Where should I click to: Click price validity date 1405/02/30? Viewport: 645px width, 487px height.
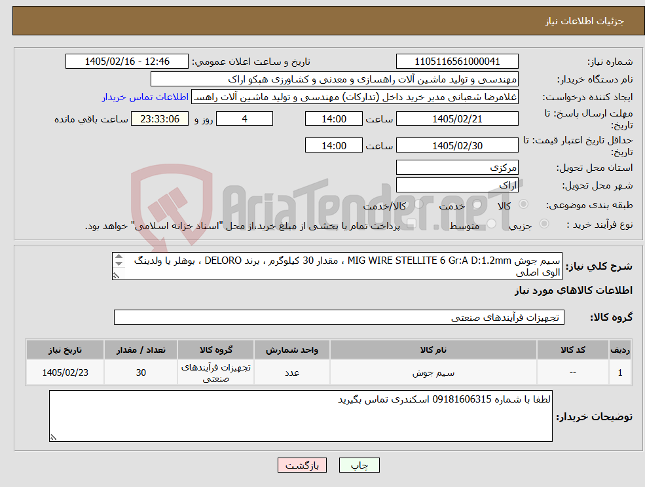(x=457, y=145)
